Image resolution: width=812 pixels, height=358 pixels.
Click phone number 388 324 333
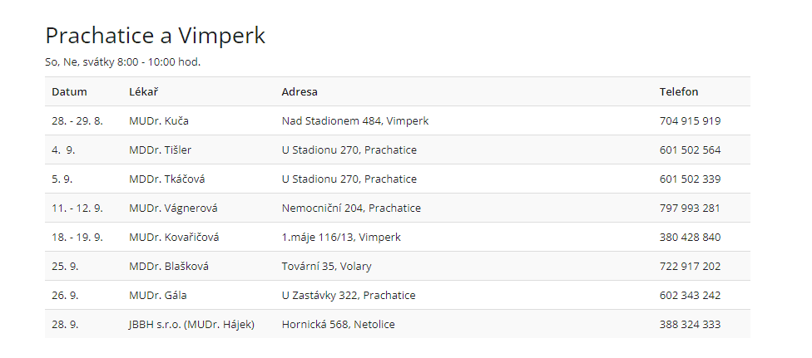tap(690, 325)
